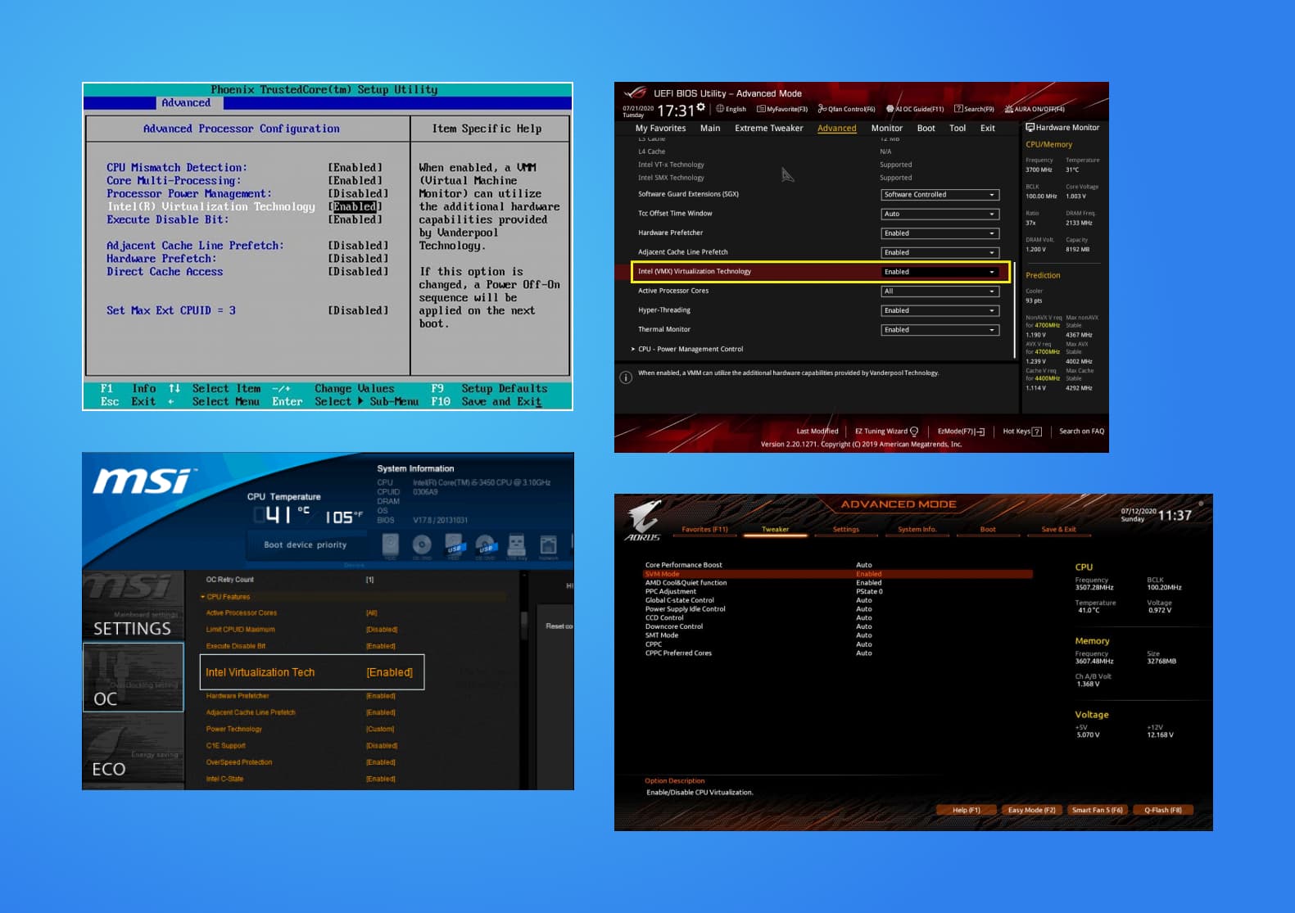Open Qfan Control(F6) in ASUS BIOS
The image size is (1295, 913).
(846, 109)
